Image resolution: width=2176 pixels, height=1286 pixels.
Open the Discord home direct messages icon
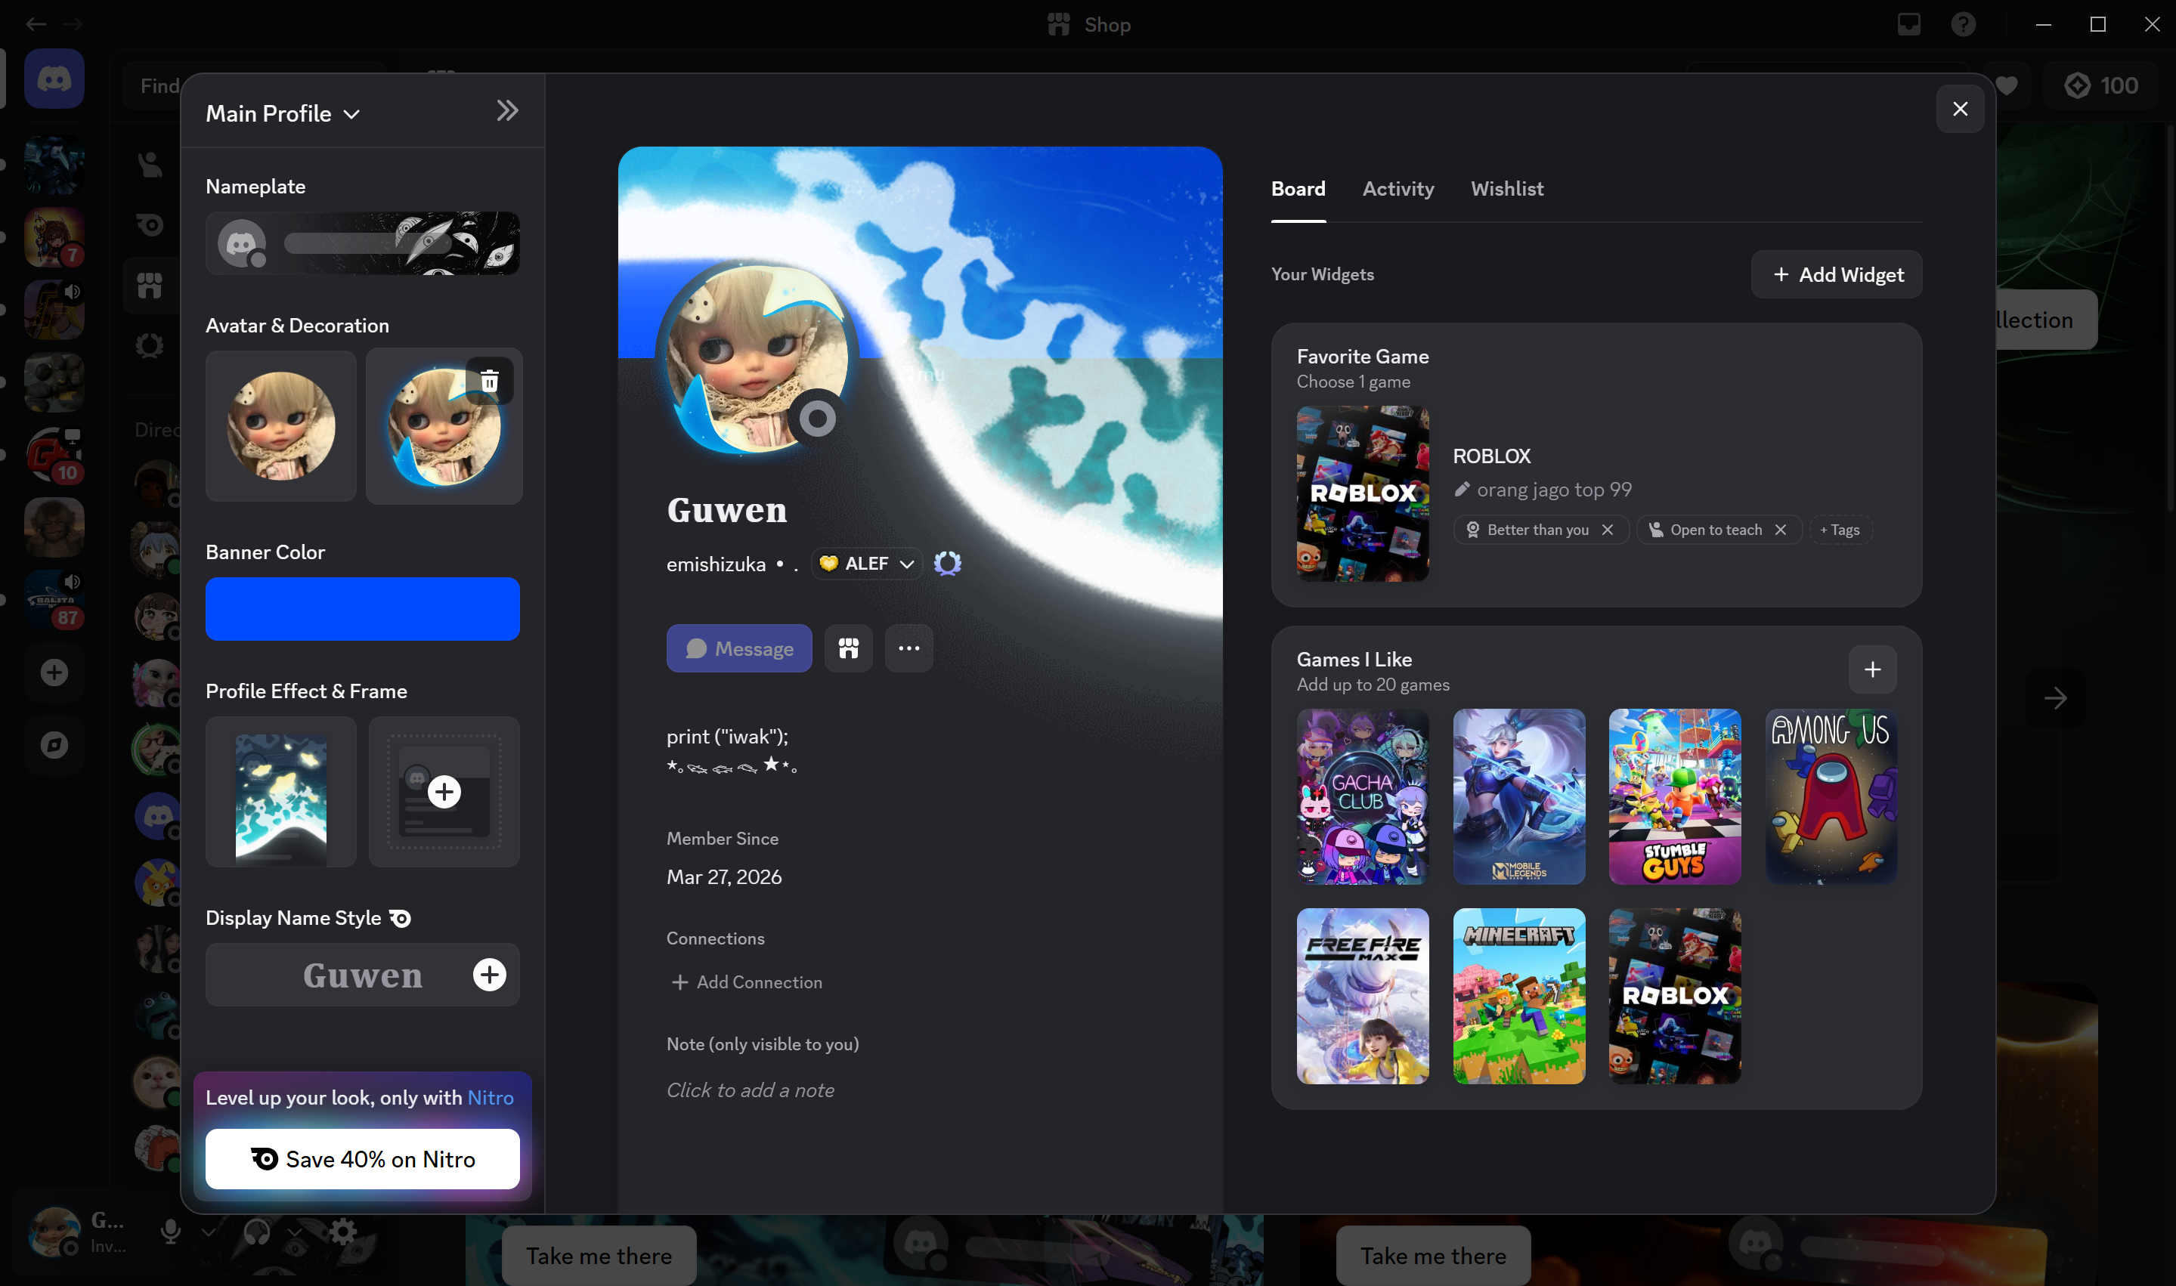(54, 79)
